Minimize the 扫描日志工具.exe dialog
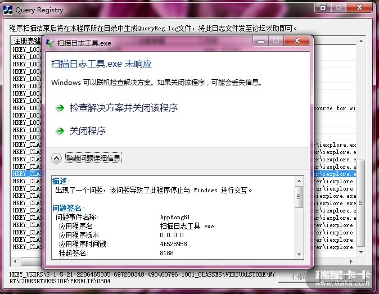 pos(260,40)
